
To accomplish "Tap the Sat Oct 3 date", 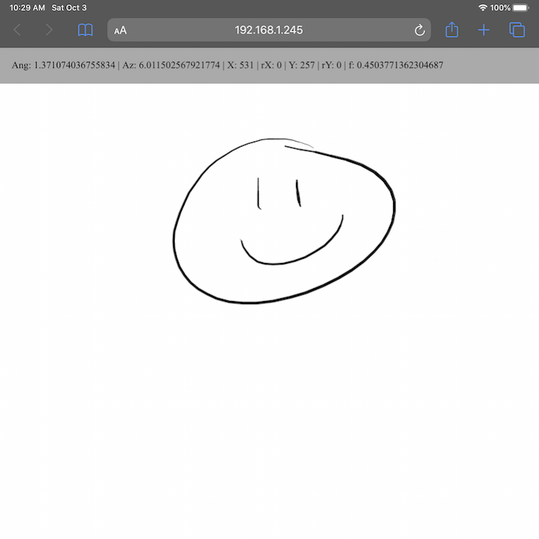I will click(x=69, y=8).
